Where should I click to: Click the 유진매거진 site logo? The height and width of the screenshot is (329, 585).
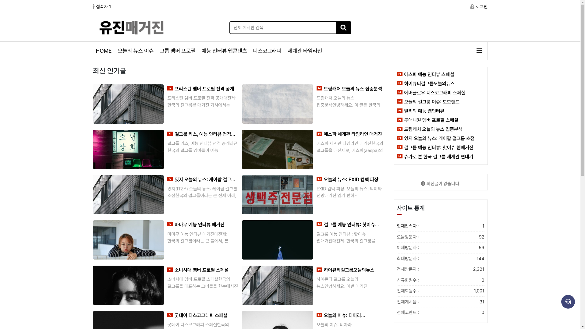(132, 28)
